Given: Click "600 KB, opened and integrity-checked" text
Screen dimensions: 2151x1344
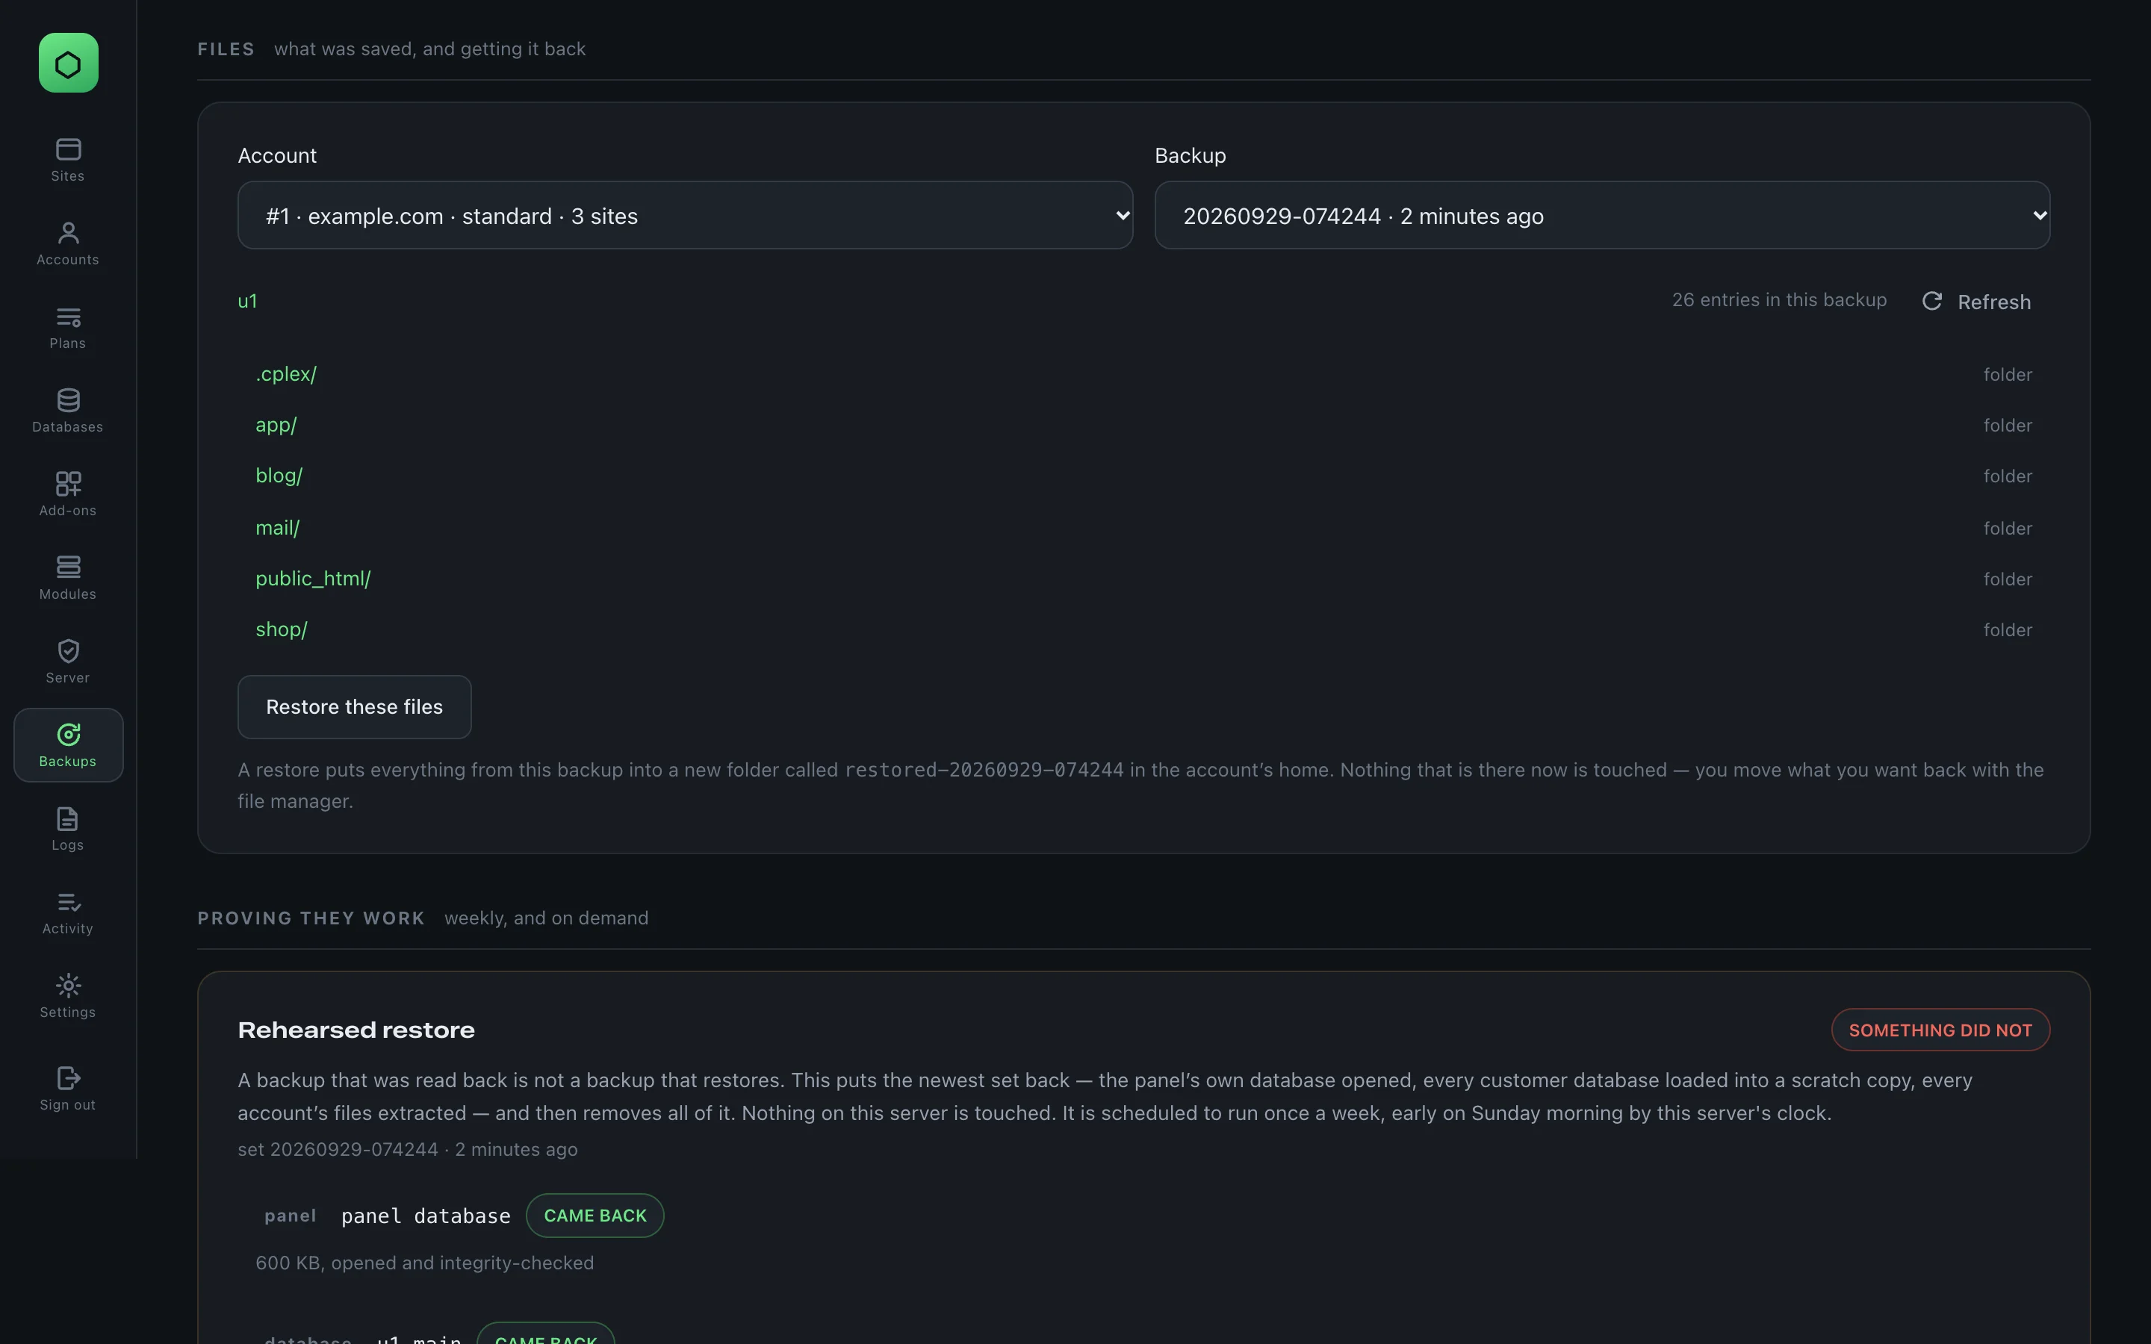Looking at the screenshot, I should tap(425, 1263).
